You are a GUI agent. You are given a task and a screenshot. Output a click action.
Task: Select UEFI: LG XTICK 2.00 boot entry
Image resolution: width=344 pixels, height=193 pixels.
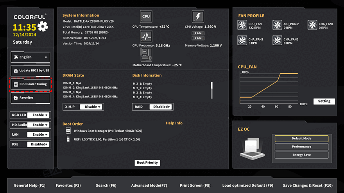pos(107,140)
